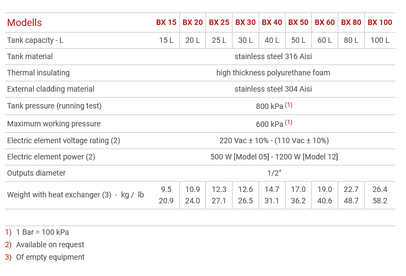Click the BX 40 column header

272,22
